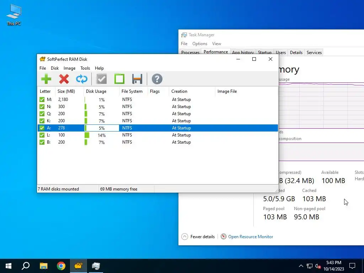Open Task Manager View menu
Screen dimensions: 364x273
tap(216, 44)
